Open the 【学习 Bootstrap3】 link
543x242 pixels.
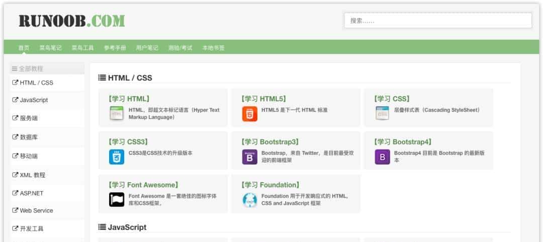[x=270, y=142]
